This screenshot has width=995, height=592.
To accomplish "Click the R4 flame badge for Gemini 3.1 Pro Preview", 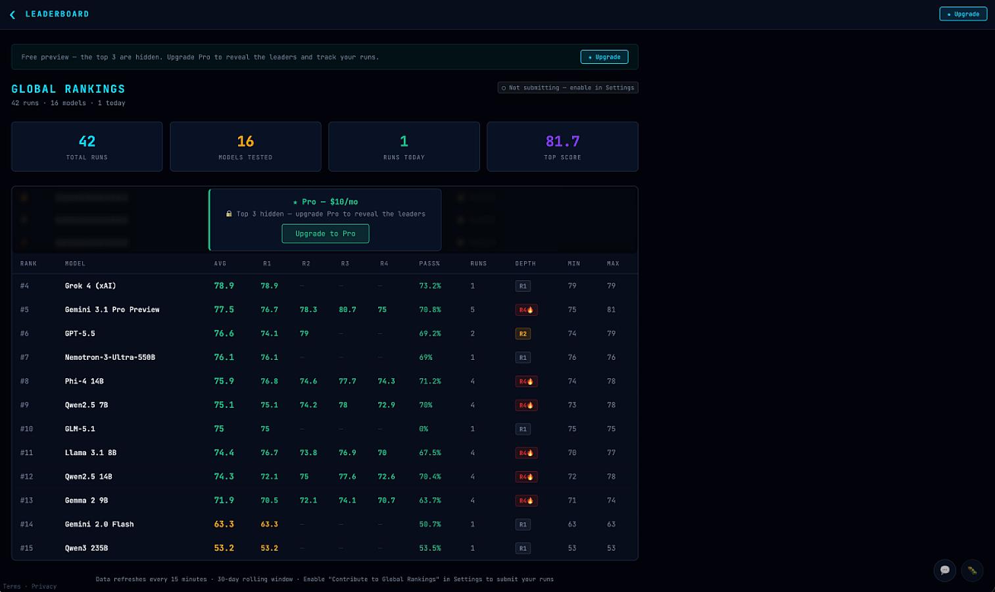I will click(526, 310).
